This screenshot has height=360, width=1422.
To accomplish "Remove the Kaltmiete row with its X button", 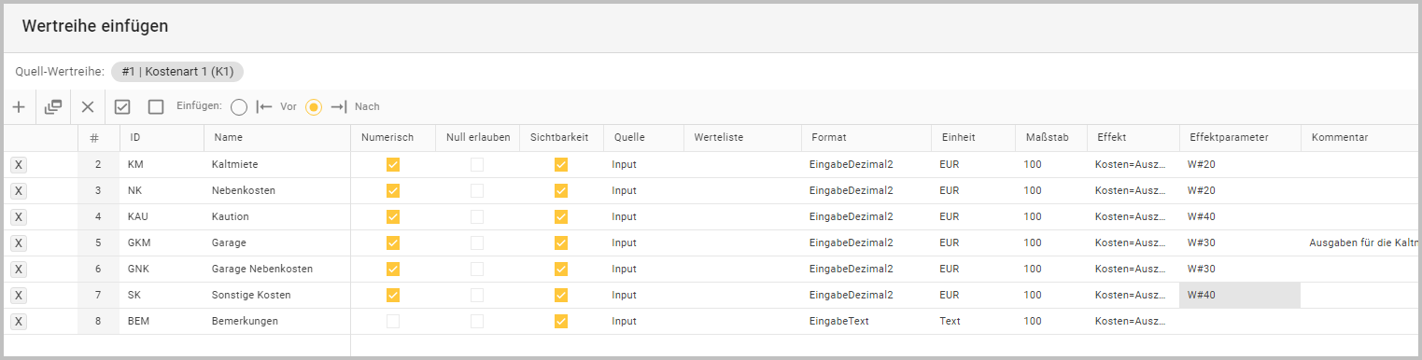I will (x=20, y=165).
